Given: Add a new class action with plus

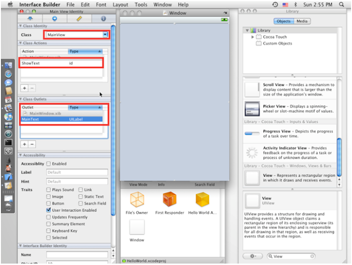Looking at the screenshot, I should (24, 88).
